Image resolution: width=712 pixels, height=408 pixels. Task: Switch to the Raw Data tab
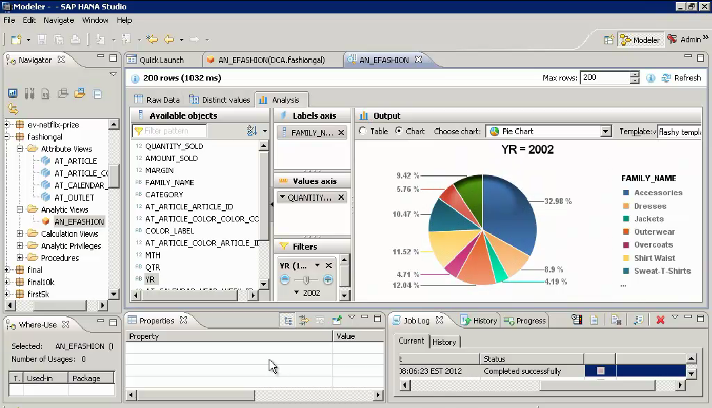pyautogui.click(x=157, y=100)
